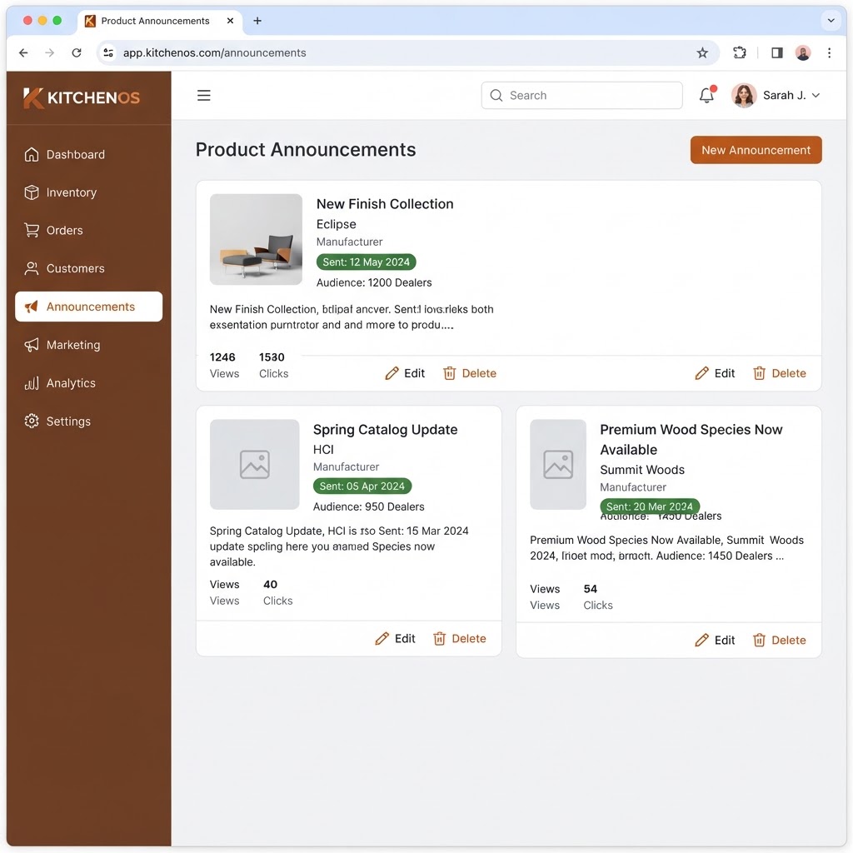Reload the page
This screenshot has height=853, width=853.
[77, 52]
